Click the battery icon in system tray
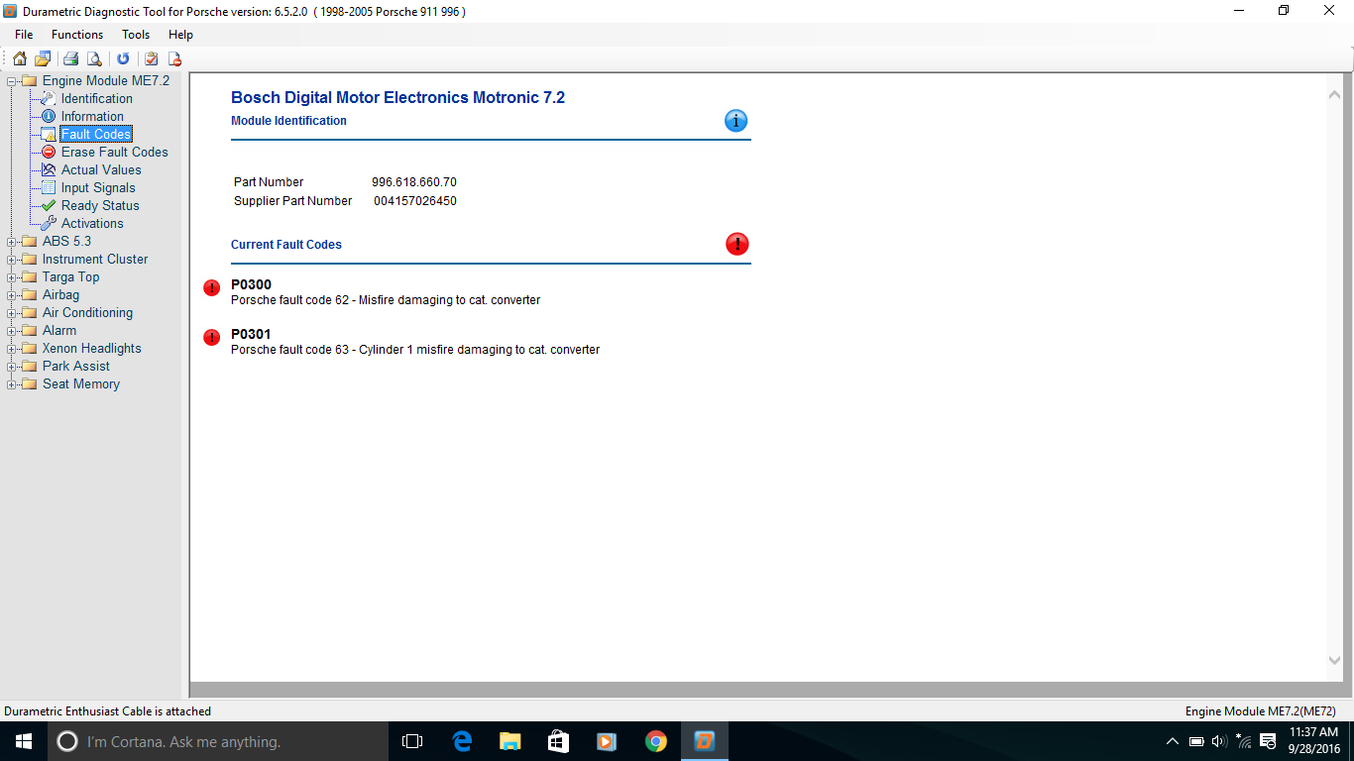Viewport: 1354px width, 761px height. pyautogui.click(x=1196, y=741)
